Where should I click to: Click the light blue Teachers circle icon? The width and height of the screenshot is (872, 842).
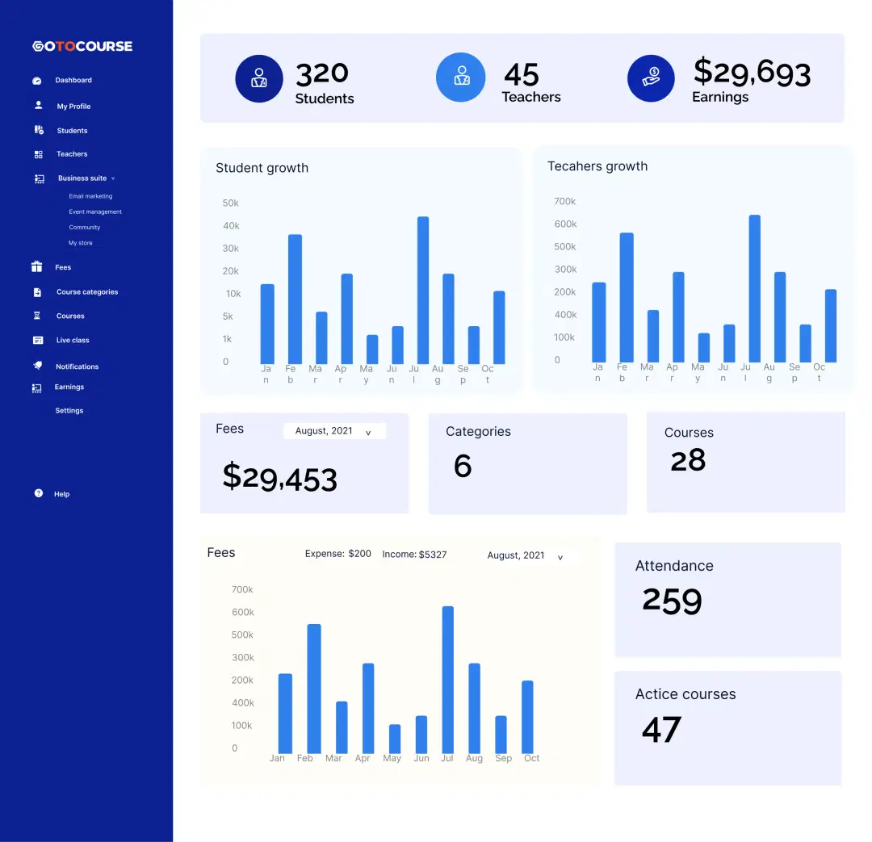pos(459,78)
